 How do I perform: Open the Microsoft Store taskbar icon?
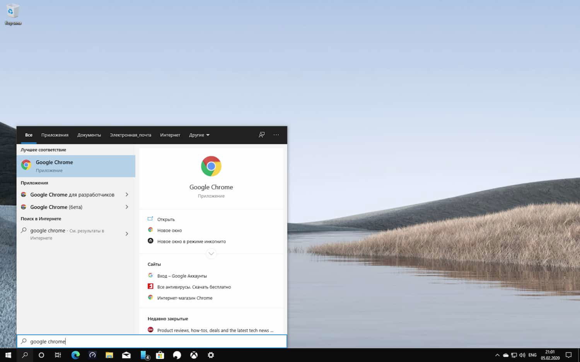(160, 355)
